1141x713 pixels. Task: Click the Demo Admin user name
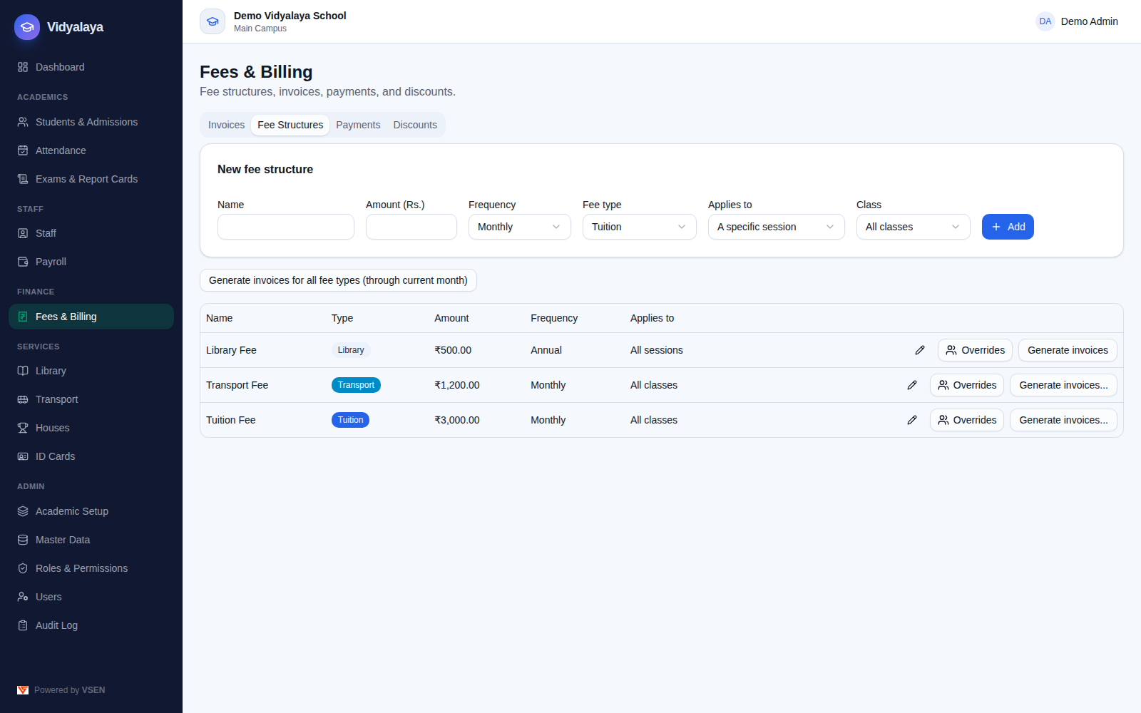(1089, 21)
